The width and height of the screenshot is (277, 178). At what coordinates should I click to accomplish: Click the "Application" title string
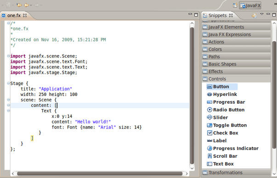[55, 89]
